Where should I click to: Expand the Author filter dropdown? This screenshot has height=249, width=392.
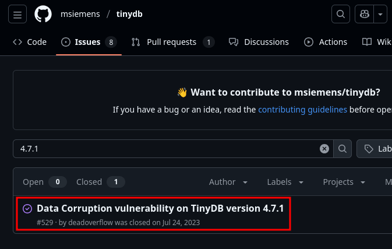228,182
